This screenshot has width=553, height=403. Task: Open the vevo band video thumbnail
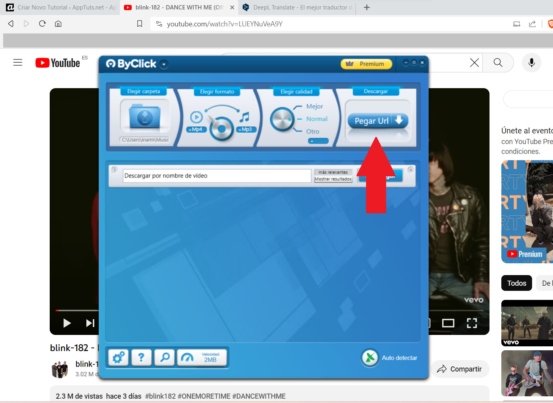pyautogui.click(x=527, y=323)
